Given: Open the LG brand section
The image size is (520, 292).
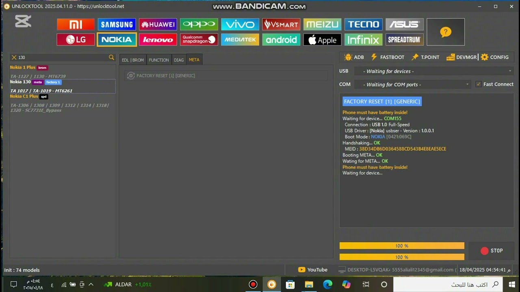Looking at the screenshot, I should pos(76,40).
